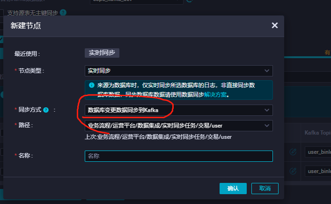This screenshot has width=331, height=204.
Task: Cancel with the 取消 button
Action: [265, 189]
